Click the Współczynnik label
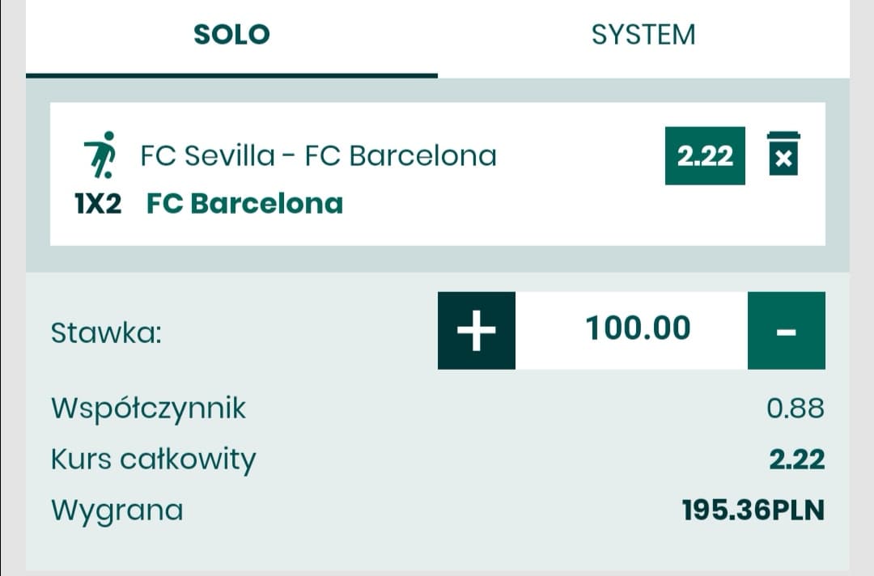This screenshot has height=576, width=874. (x=148, y=409)
